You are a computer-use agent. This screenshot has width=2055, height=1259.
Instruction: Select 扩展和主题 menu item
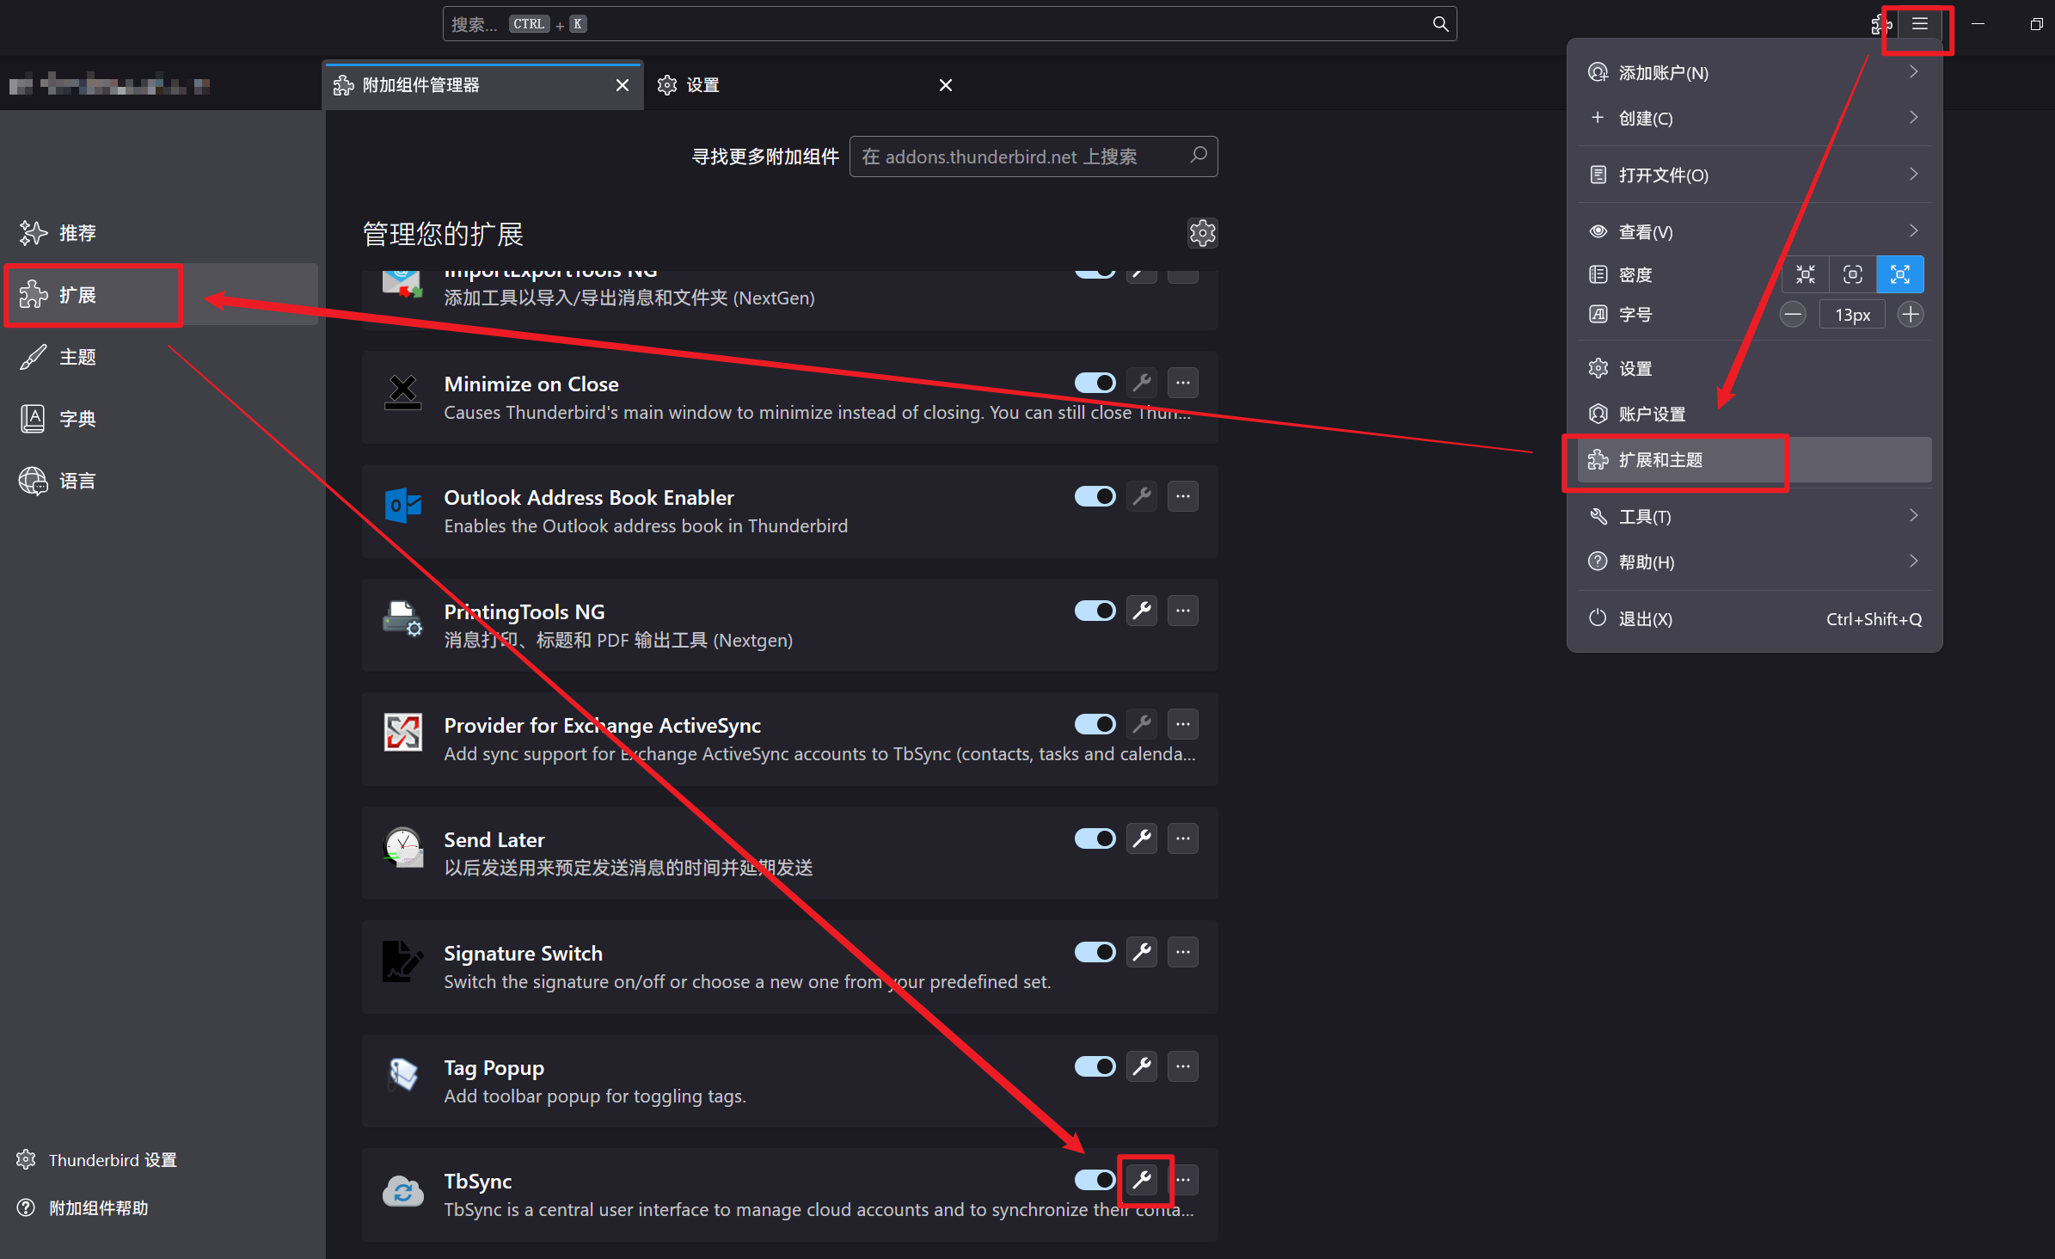1755,459
